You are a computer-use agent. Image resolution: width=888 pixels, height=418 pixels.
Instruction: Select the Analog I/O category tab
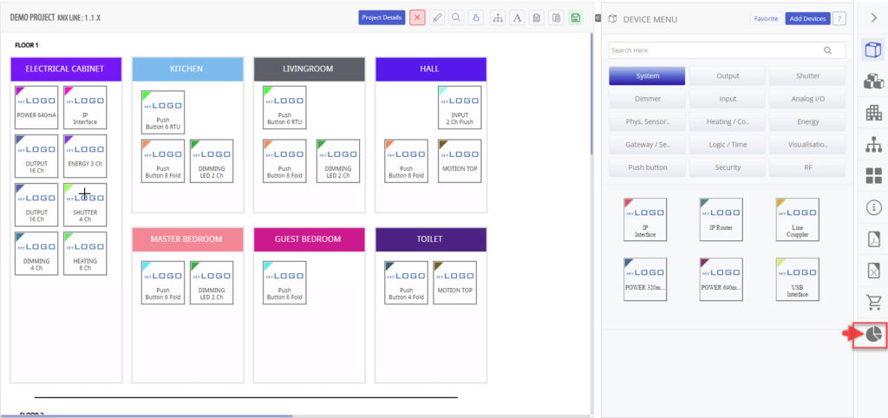(x=807, y=99)
